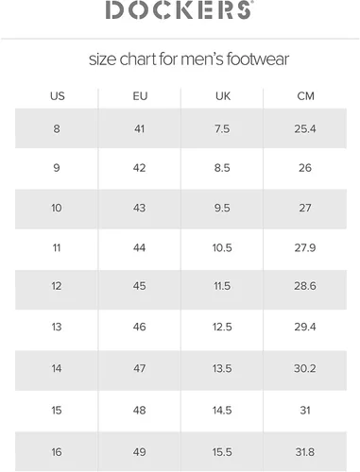The height and width of the screenshot is (472, 360).
Task: Click EU size 45 cell
Action: click(139, 286)
